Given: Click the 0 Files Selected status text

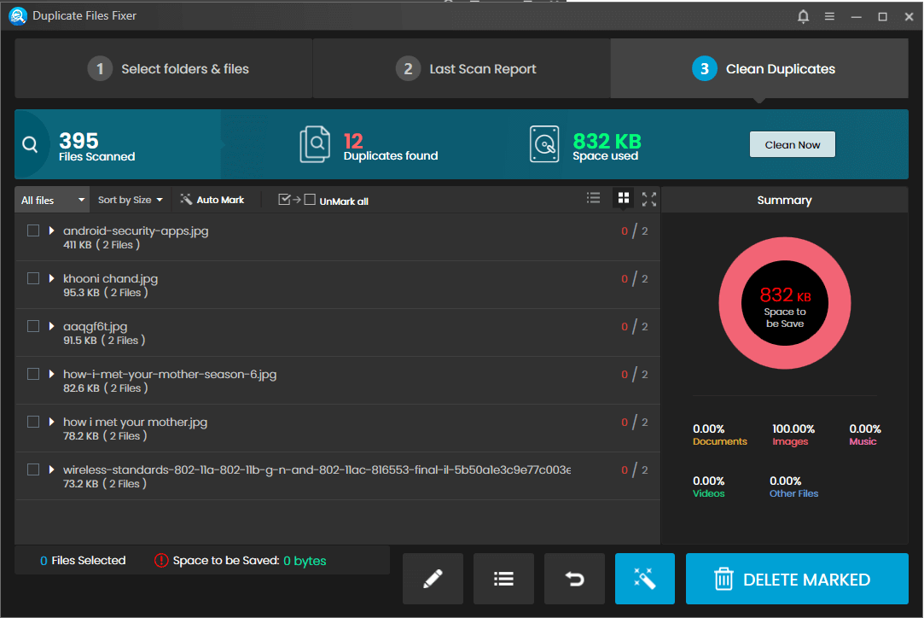Looking at the screenshot, I should pos(83,560).
